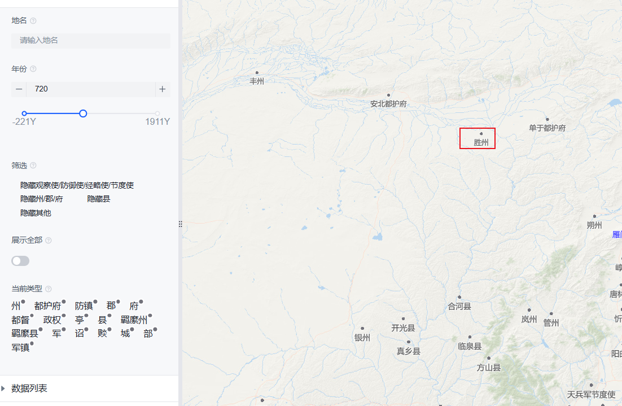The image size is (622, 406).
Task: Toggle the 展示全部 switch on
Action: coord(20,261)
